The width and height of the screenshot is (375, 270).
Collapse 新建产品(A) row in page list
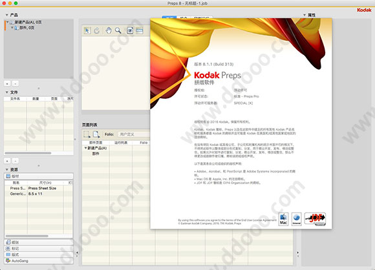click(x=85, y=148)
